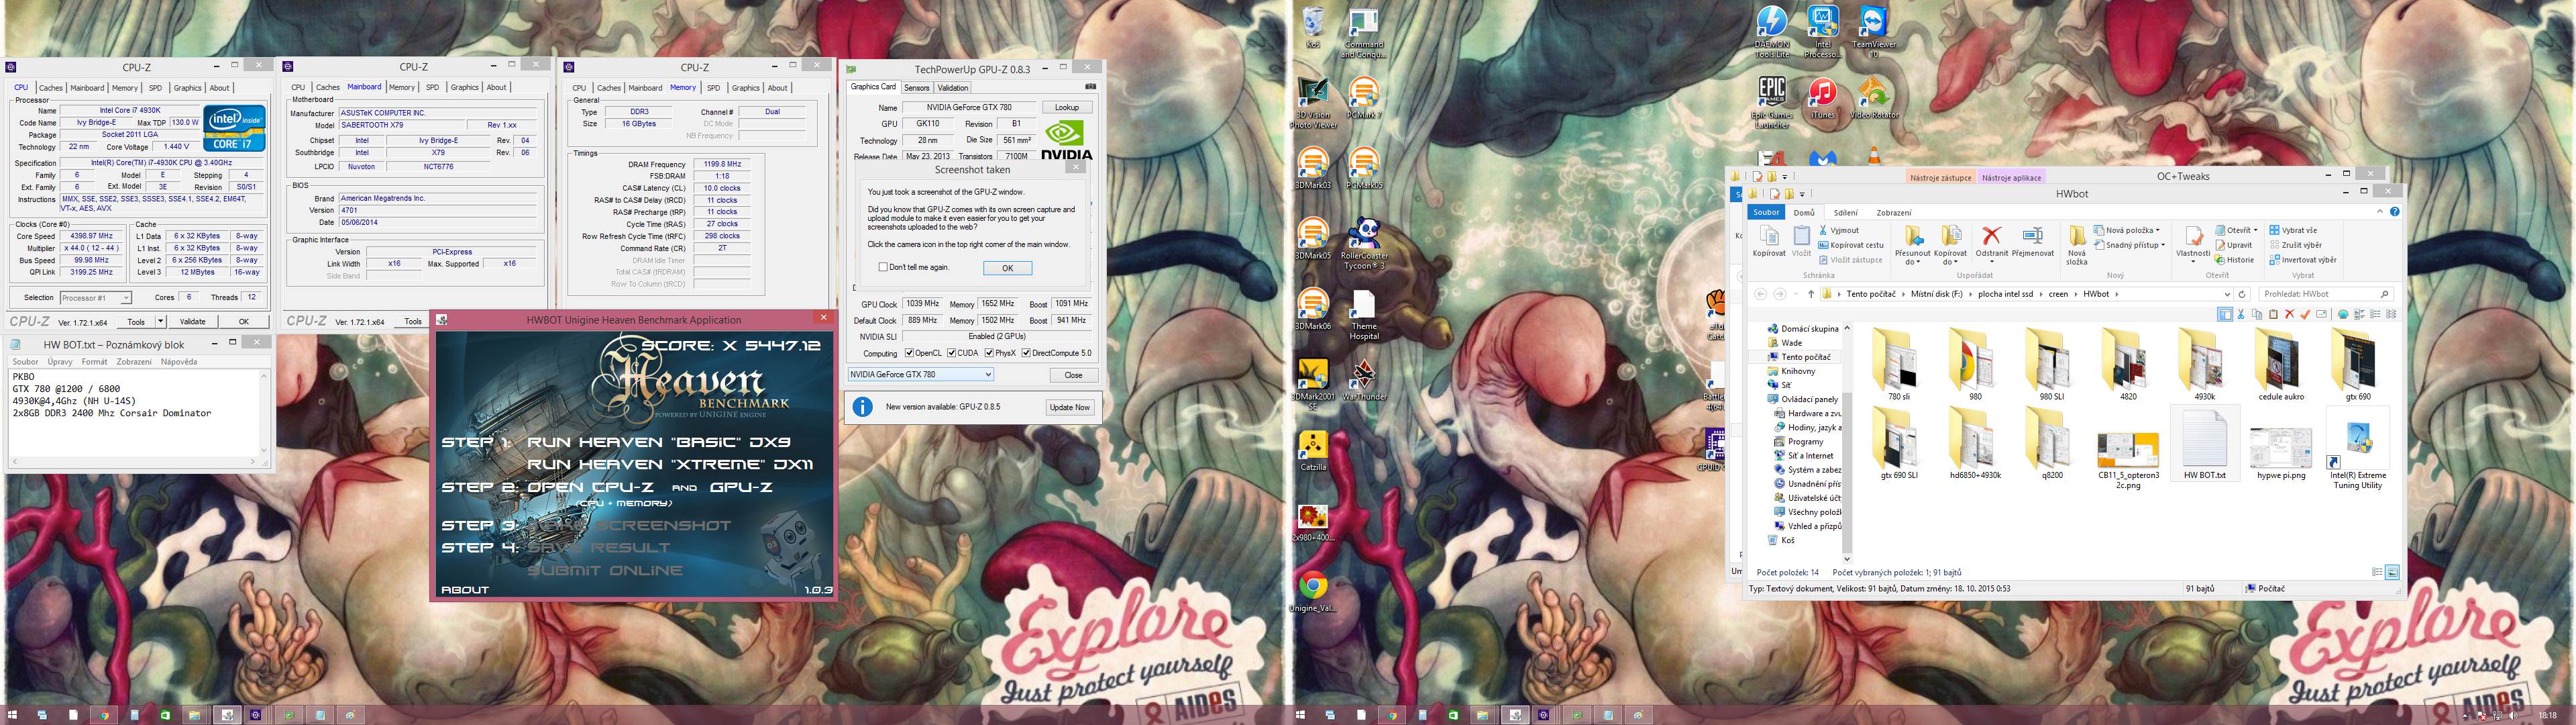Click Přejmenovat rename icon in ribbon

click(2032, 236)
